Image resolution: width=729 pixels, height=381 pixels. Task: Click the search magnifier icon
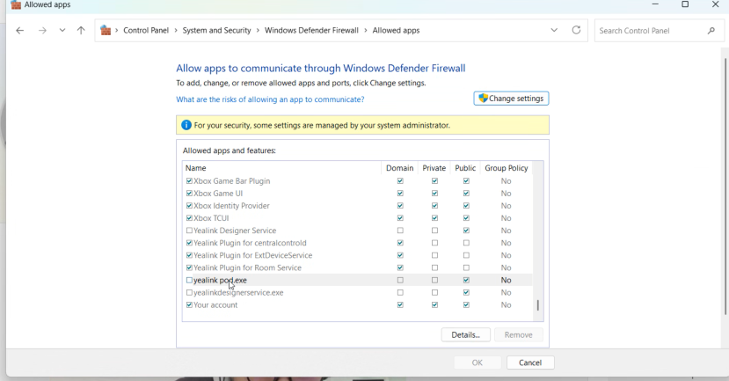[x=711, y=31]
